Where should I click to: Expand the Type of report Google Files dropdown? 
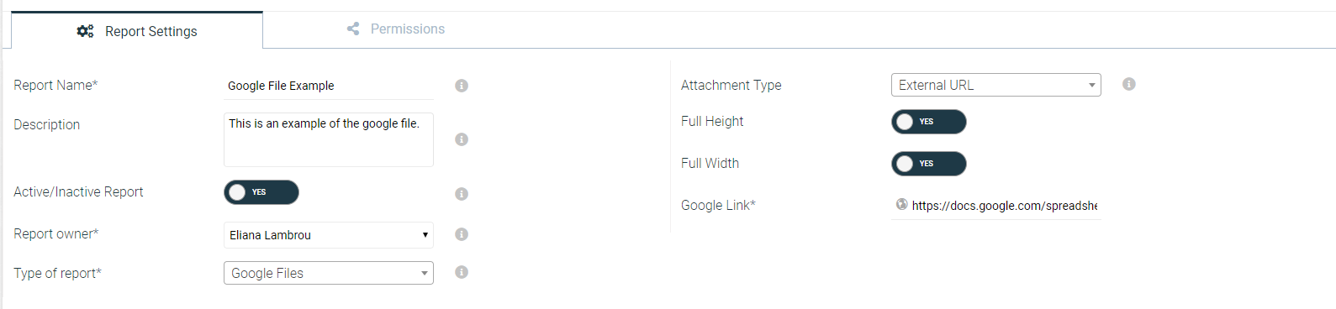click(329, 273)
